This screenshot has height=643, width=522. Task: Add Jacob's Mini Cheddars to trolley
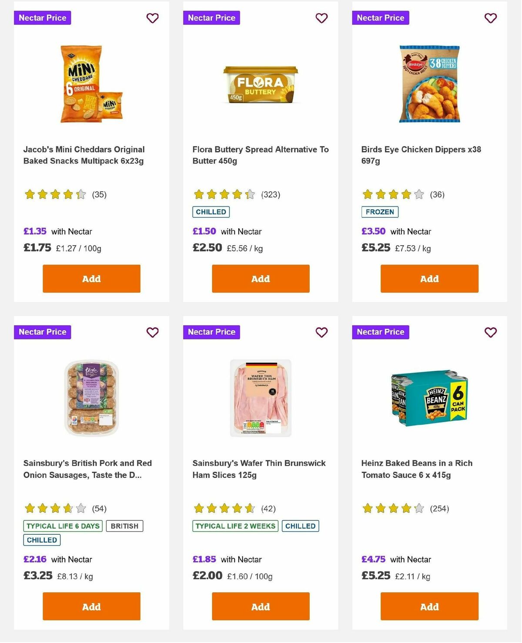pos(91,279)
